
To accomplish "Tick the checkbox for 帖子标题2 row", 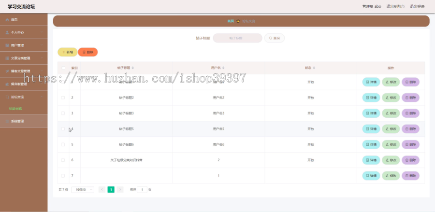I will (x=63, y=98).
